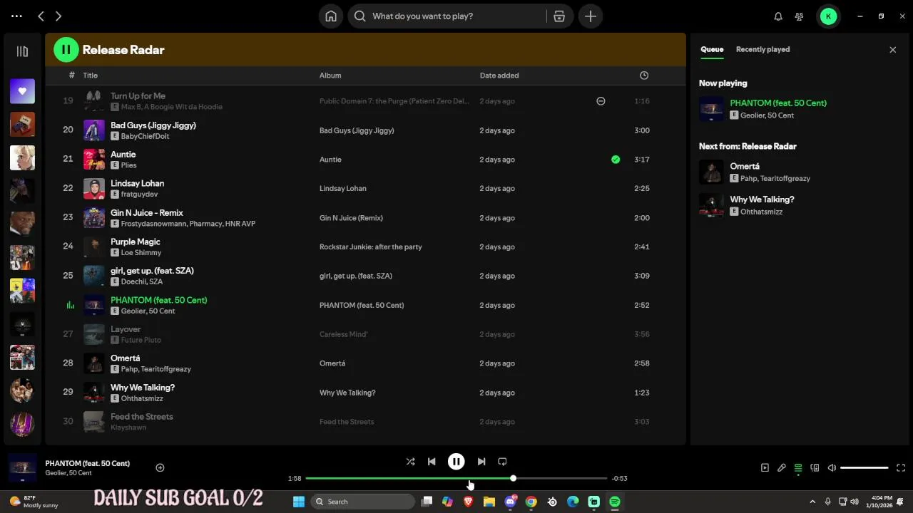Viewport: 913px width, 513px height.
Task: Click Why We Talking? in the queue
Action: coord(762,199)
